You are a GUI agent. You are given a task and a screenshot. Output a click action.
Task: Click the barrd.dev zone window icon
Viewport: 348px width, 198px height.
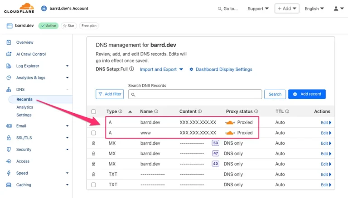pyautogui.click(x=10, y=26)
